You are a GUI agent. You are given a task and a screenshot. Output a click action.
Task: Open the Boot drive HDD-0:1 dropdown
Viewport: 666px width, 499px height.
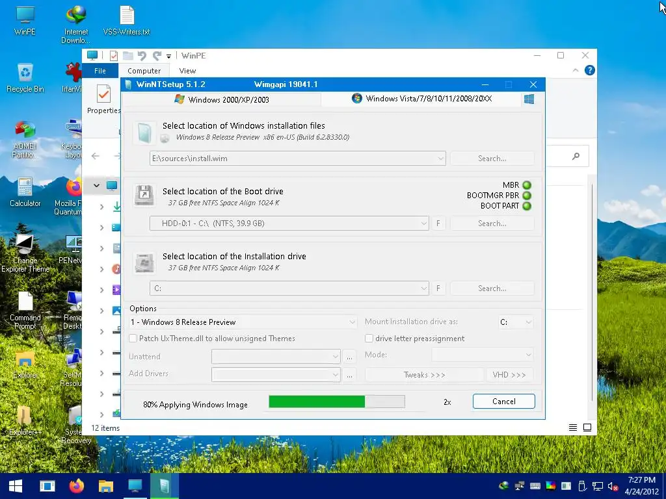pos(423,224)
